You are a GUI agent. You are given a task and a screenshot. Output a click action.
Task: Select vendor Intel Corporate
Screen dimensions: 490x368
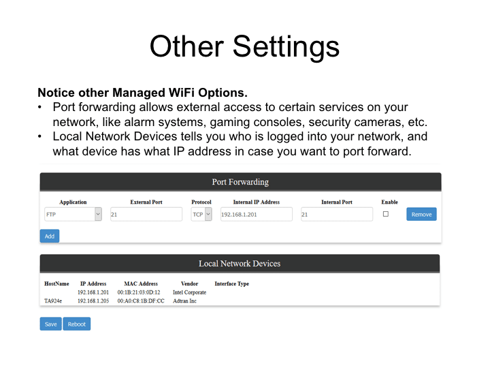pos(189,292)
